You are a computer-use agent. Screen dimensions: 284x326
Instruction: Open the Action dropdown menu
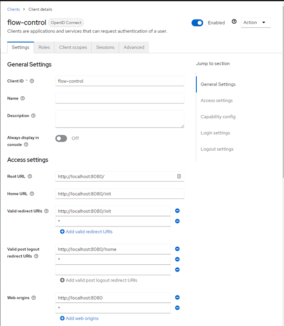255,23
